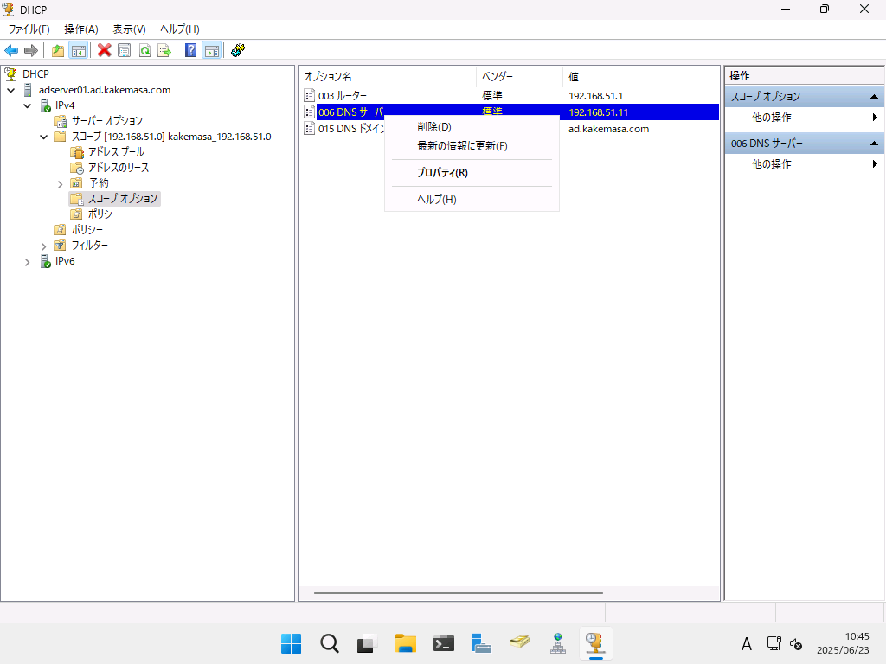Collapse the スコープ [192.168.51.0] node
The width and height of the screenshot is (886, 664).
pos(43,137)
